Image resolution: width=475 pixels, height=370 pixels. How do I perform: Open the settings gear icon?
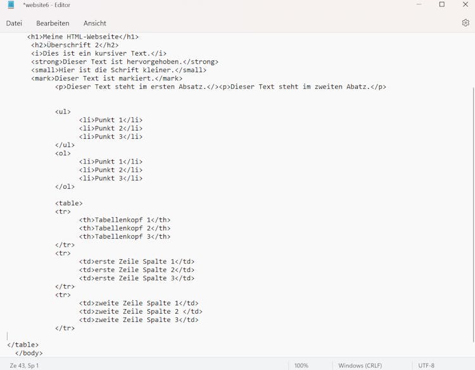[465, 23]
